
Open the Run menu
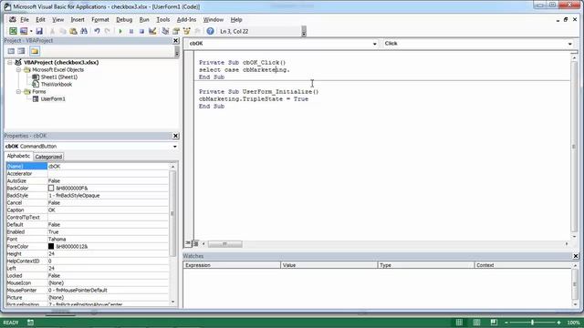(144, 20)
